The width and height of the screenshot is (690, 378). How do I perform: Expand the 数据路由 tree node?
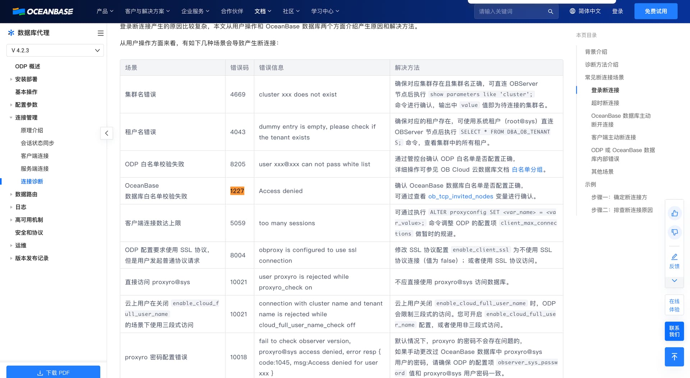click(11, 194)
